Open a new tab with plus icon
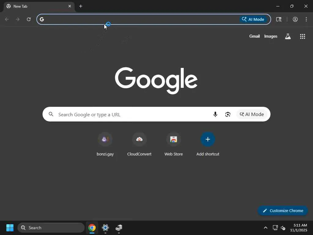Image resolution: width=313 pixels, height=235 pixels. (x=81, y=6)
